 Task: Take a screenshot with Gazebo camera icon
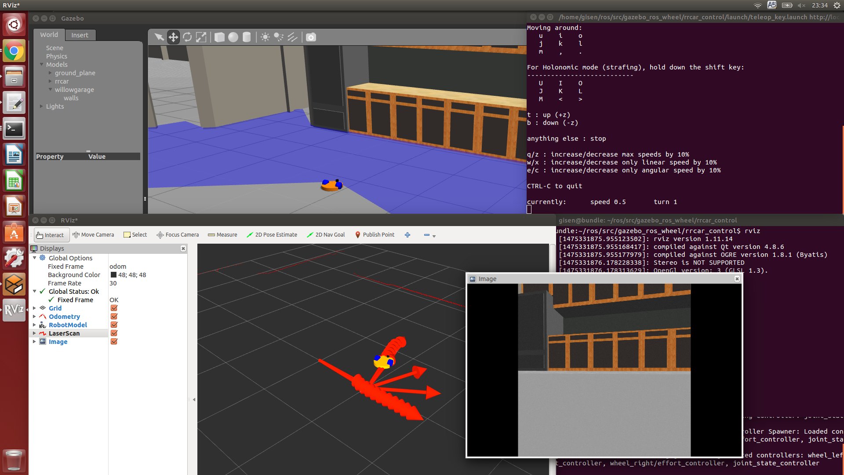click(x=310, y=37)
